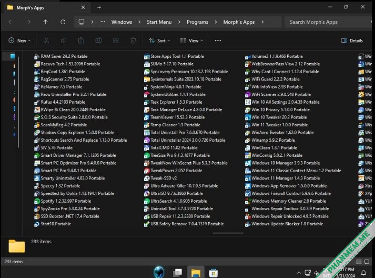Click the Recuva Tech 1.53.2096 icon
This screenshot has width=375, height=278.
tap(37, 64)
